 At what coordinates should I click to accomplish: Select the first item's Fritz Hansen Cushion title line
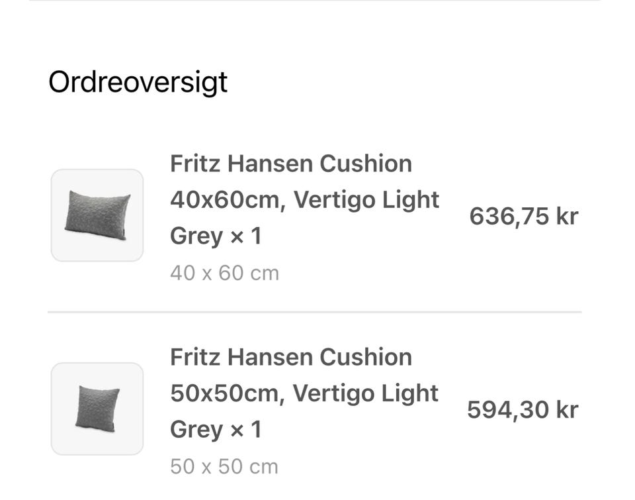pyautogui.click(x=291, y=164)
